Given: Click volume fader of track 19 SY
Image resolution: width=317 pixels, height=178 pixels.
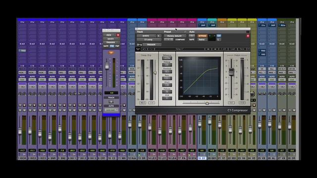Looking at the screenshot, I should coord(200,124).
